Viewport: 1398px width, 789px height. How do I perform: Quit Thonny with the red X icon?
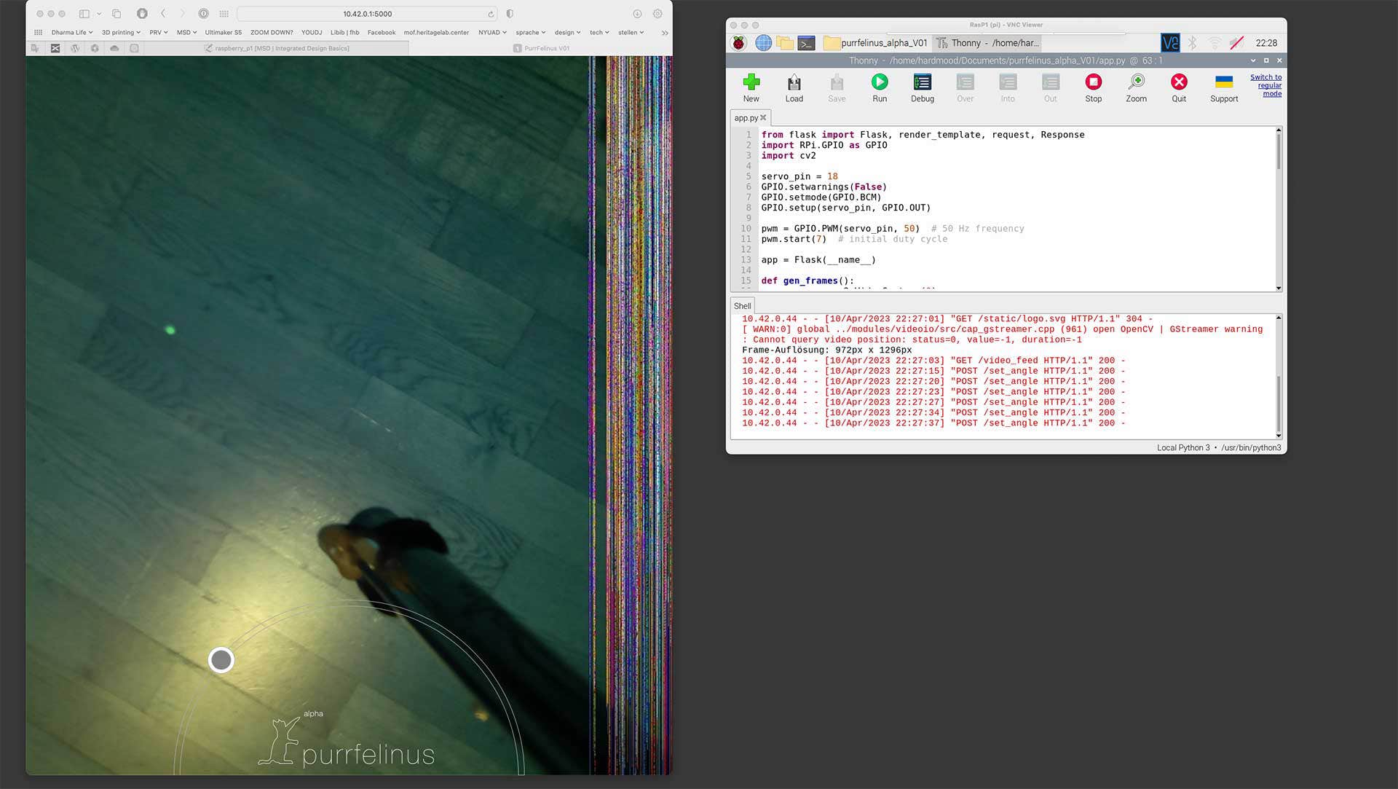[x=1179, y=82]
